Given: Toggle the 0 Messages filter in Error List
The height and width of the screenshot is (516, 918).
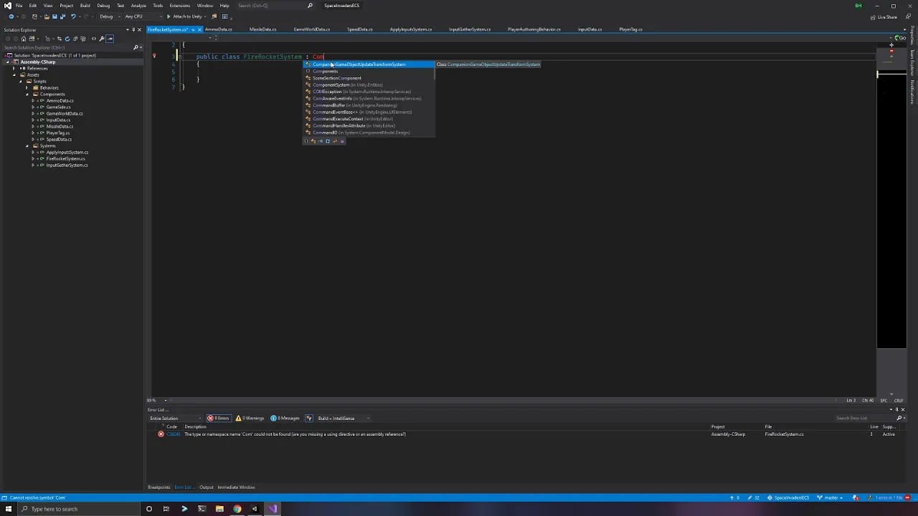Looking at the screenshot, I should coord(285,418).
